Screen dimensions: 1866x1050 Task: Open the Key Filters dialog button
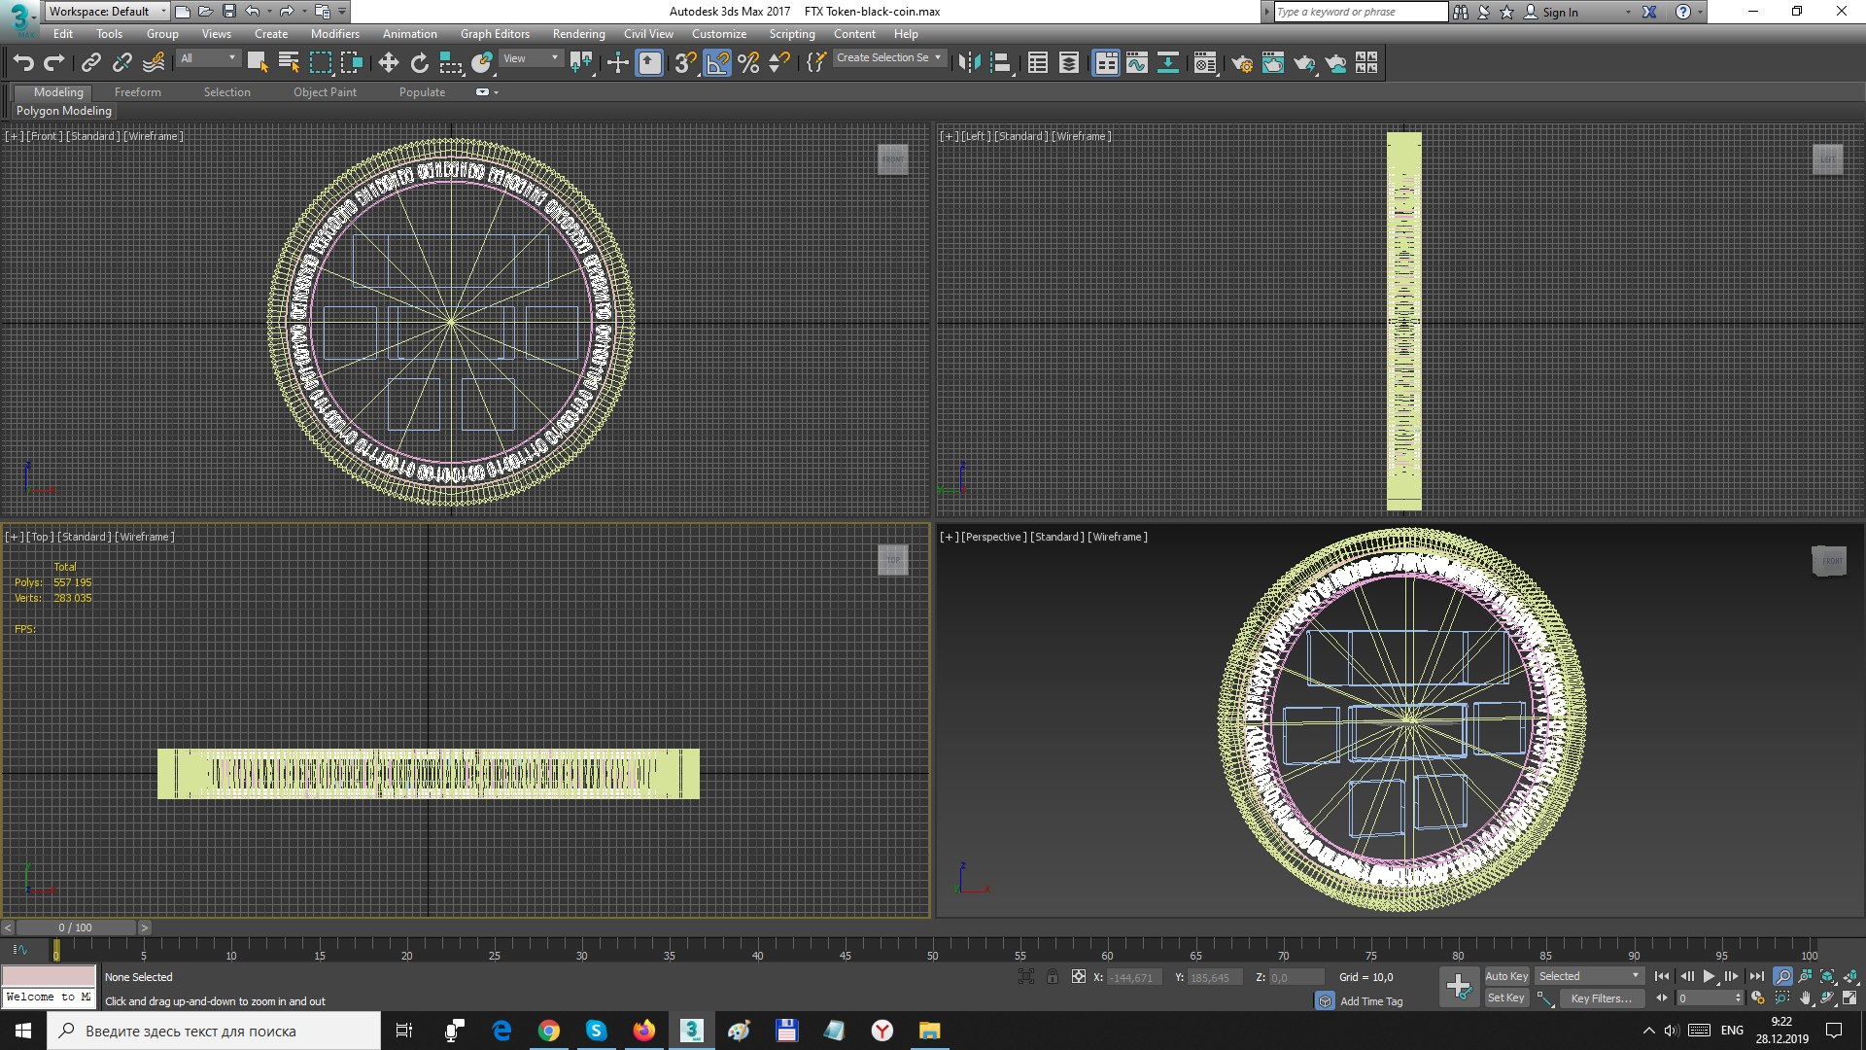click(x=1601, y=998)
